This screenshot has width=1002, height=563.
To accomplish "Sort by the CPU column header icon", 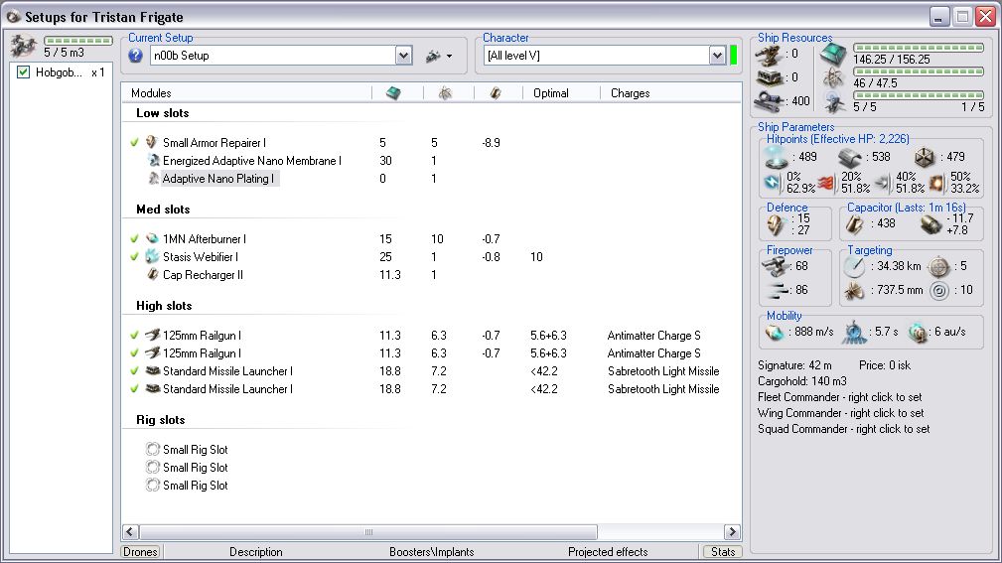I will point(393,93).
